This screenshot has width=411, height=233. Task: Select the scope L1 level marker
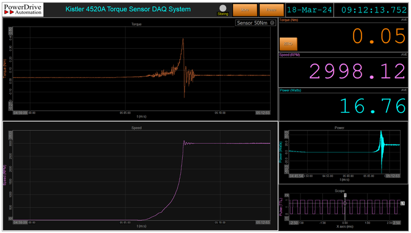click(x=402, y=204)
